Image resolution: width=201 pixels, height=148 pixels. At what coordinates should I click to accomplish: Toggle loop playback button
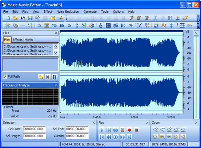pos(116,130)
